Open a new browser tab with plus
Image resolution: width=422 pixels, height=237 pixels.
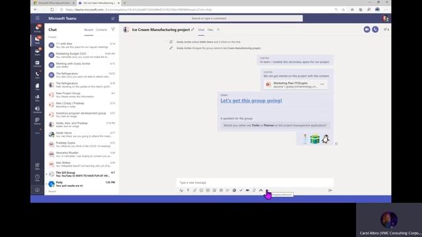(x=125, y=3)
